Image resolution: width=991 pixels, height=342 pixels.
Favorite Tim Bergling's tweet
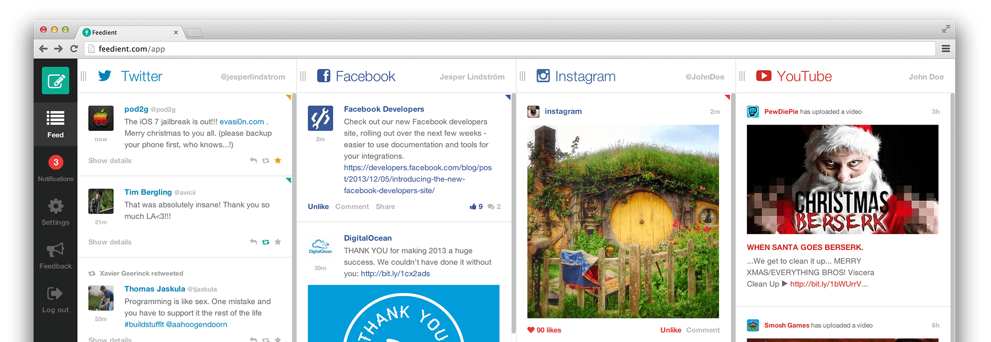click(278, 242)
